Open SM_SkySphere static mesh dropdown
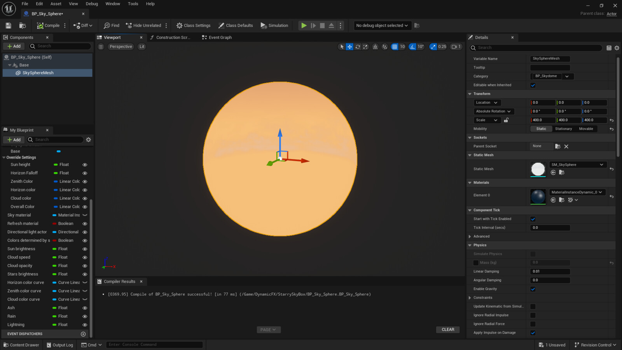 577,165
